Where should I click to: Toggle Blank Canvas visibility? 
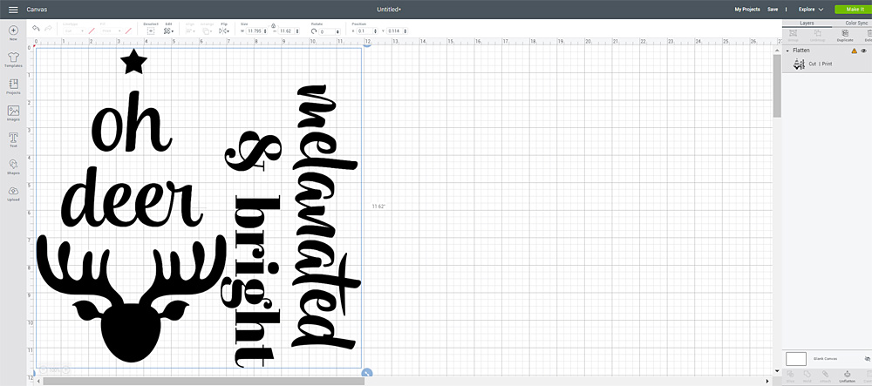click(867, 359)
